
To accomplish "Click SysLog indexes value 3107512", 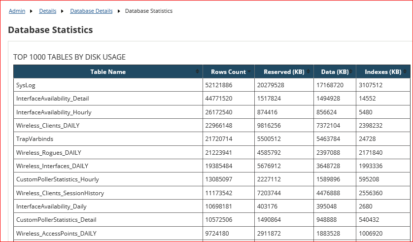I will (371, 85).
